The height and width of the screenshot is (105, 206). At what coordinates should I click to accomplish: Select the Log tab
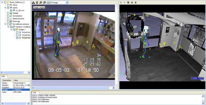[x=34, y=93]
